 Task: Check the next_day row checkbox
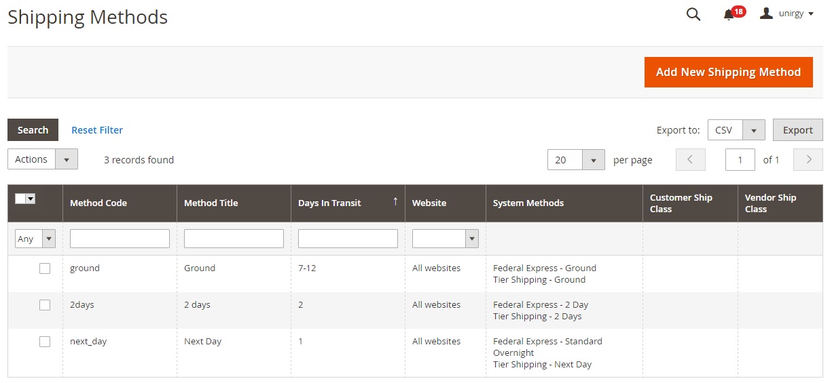(45, 342)
